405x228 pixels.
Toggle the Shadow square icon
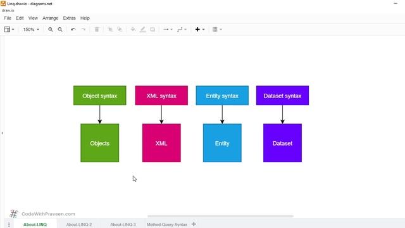point(153,30)
